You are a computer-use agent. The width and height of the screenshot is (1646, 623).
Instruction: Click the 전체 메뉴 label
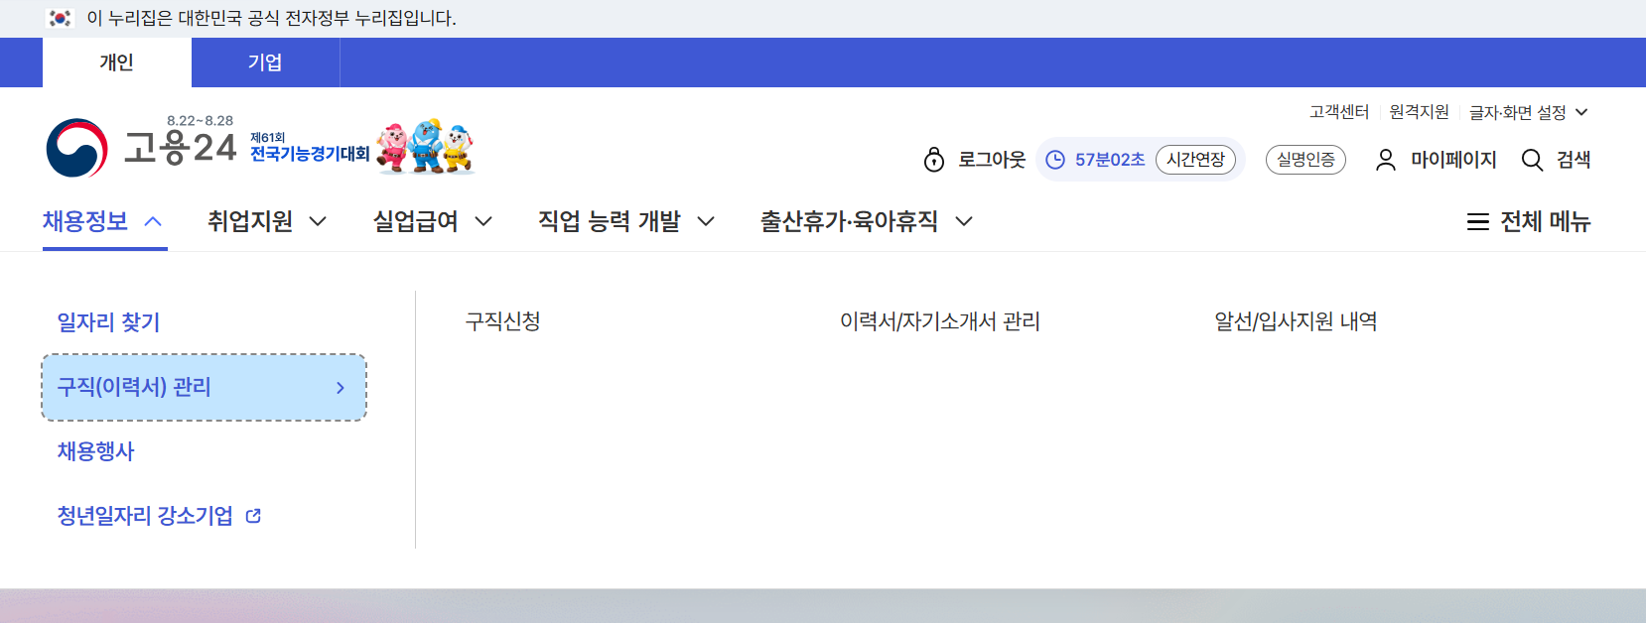coord(1546,222)
